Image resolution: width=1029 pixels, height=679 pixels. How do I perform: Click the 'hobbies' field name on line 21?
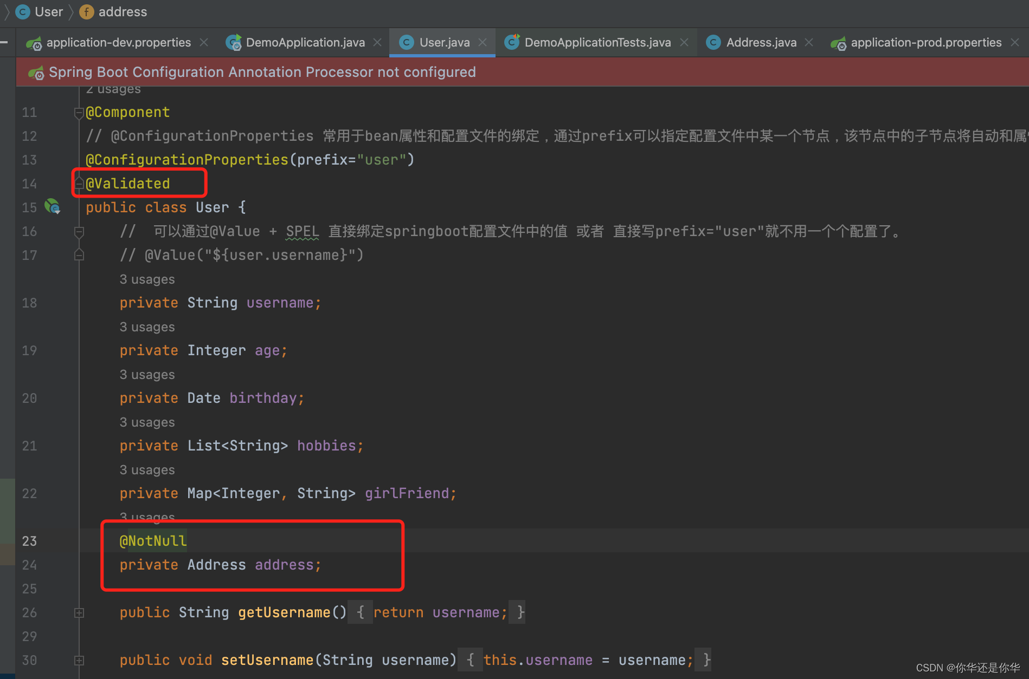point(326,446)
